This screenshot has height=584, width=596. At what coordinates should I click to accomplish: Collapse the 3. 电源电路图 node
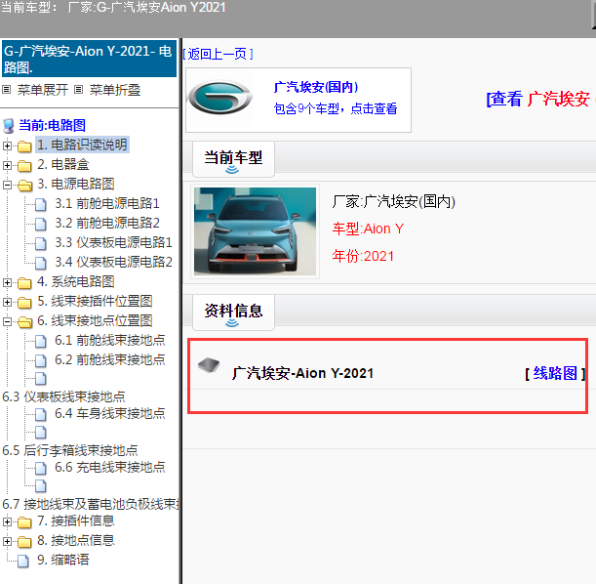coord(7,185)
